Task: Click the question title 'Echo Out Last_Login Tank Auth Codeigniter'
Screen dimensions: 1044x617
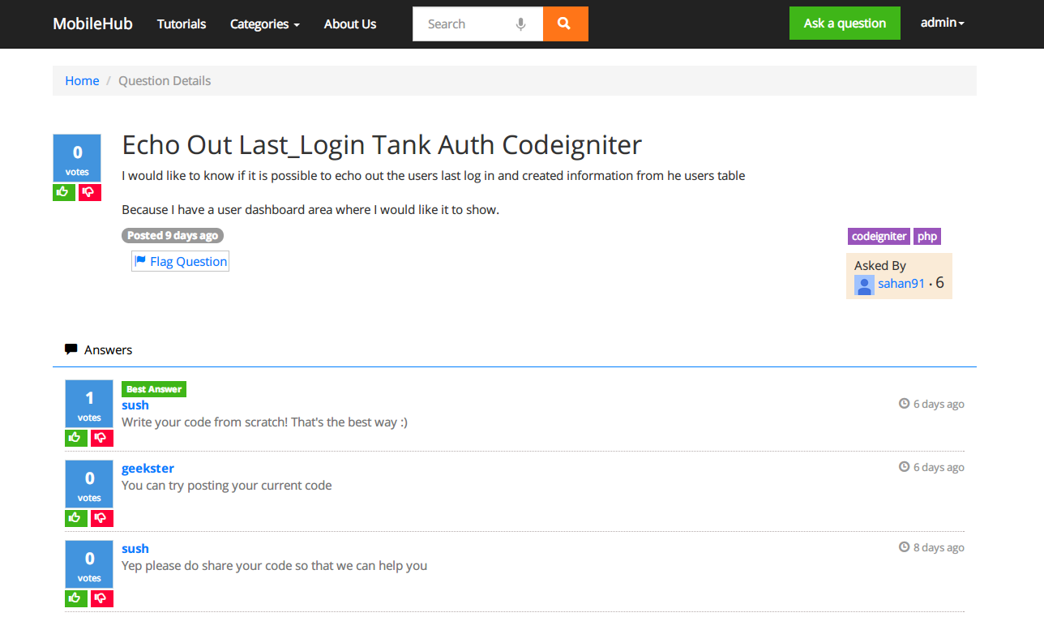Action: 382,145
